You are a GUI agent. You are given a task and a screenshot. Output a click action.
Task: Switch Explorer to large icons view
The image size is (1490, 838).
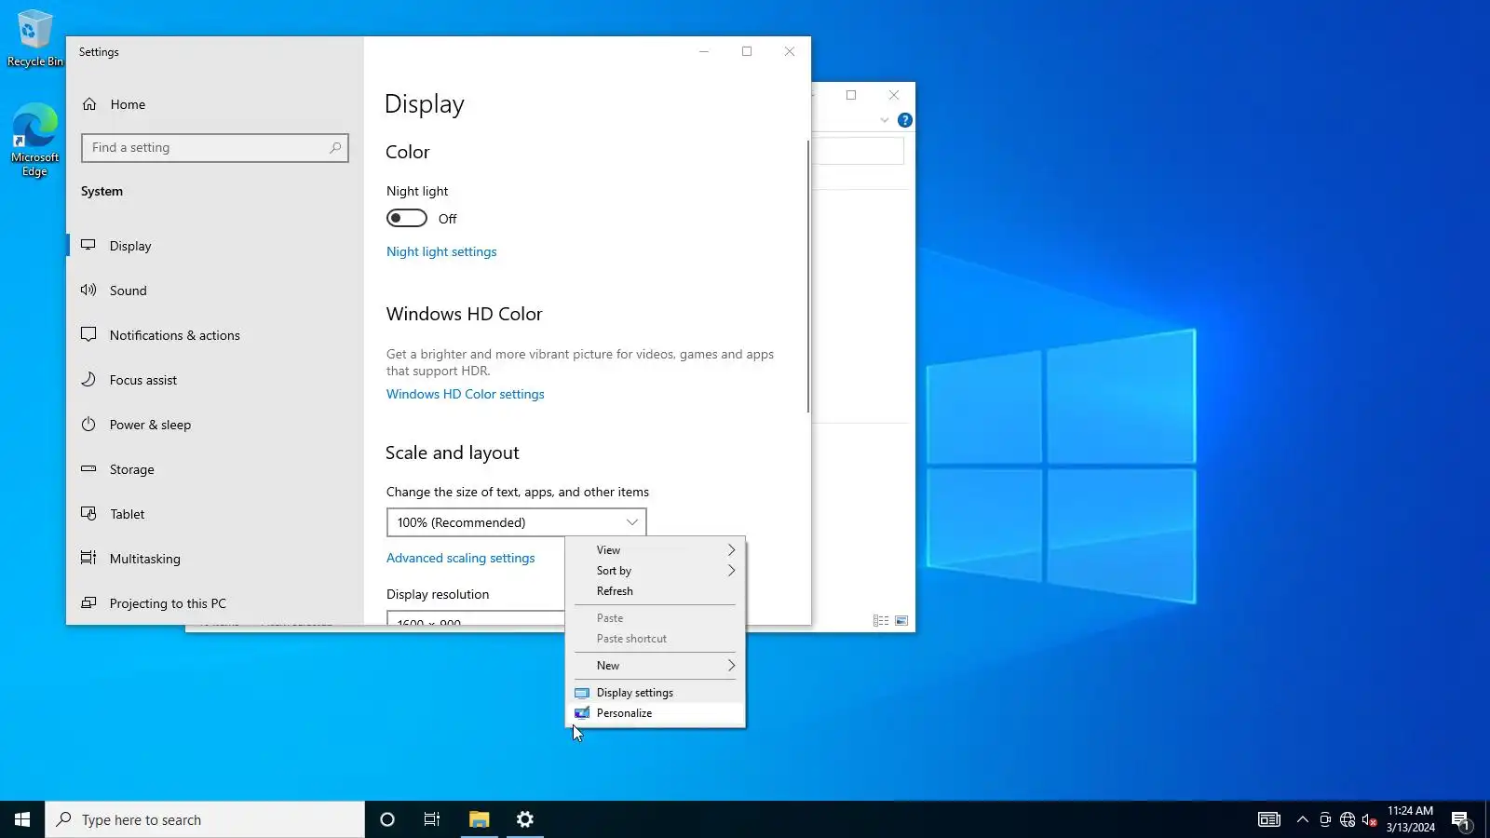pos(901,620)
